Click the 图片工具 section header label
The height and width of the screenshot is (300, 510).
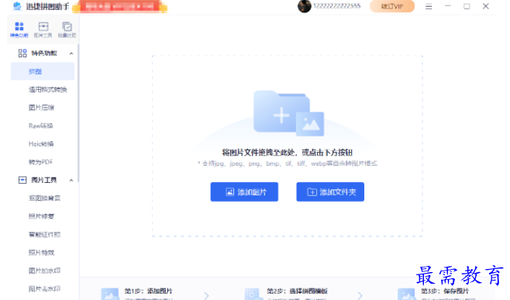pyautogui.click(x=44, y=180)
